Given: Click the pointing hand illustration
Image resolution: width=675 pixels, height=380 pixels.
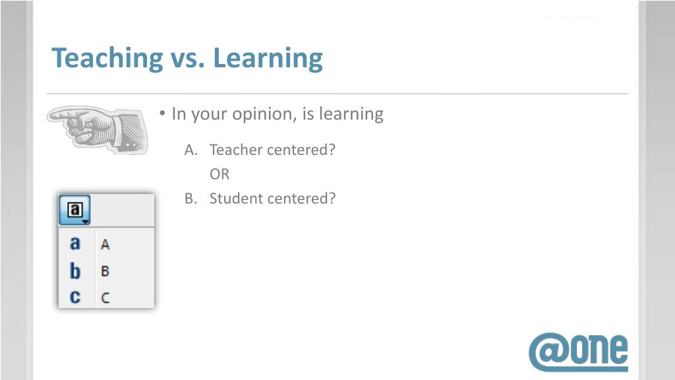Looking at the screenshot, I should (x=98, y=130).
